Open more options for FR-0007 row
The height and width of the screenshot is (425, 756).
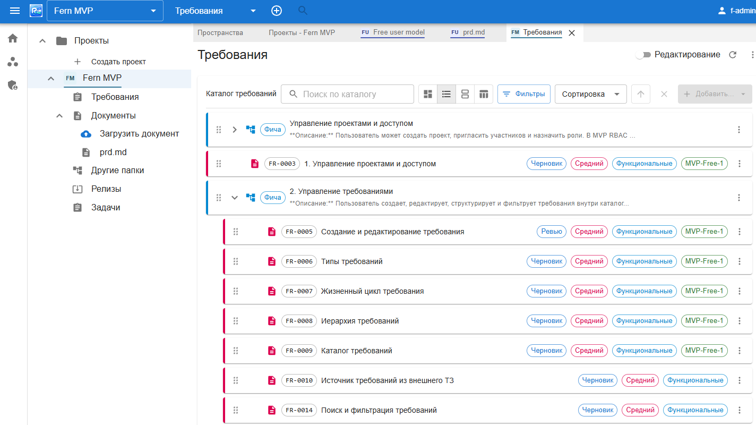(740, 291)
